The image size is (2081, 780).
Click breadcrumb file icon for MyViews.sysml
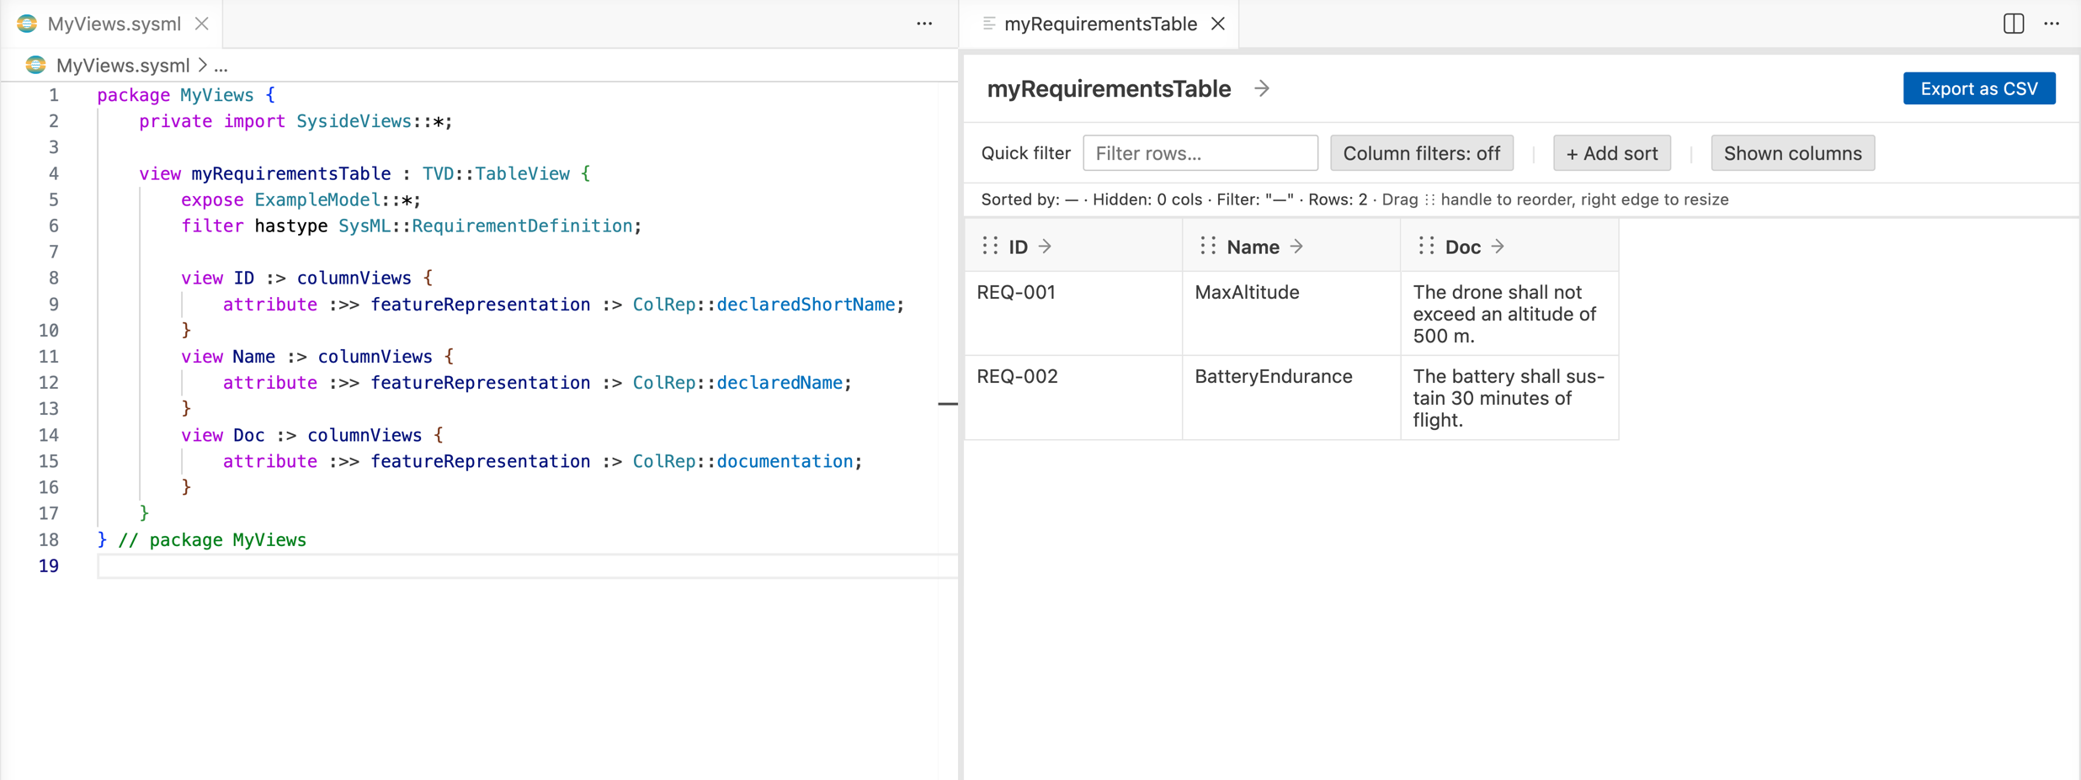35,65
